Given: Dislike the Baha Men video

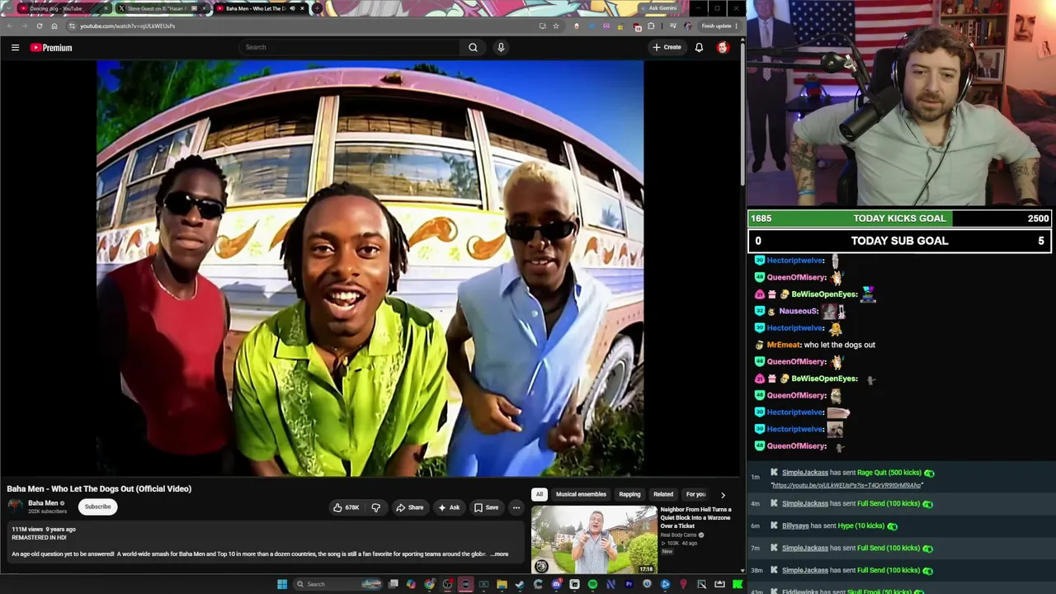Looking at the screenshot, I should [x=375, y=507].
